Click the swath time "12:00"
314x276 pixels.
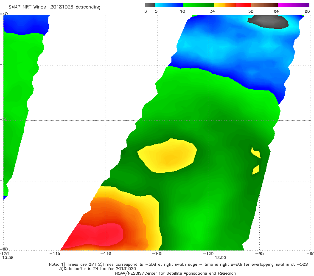coord(220,258)
